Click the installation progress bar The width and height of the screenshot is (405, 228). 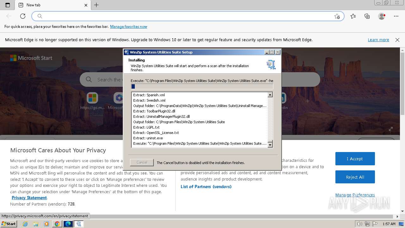(202, 86)
